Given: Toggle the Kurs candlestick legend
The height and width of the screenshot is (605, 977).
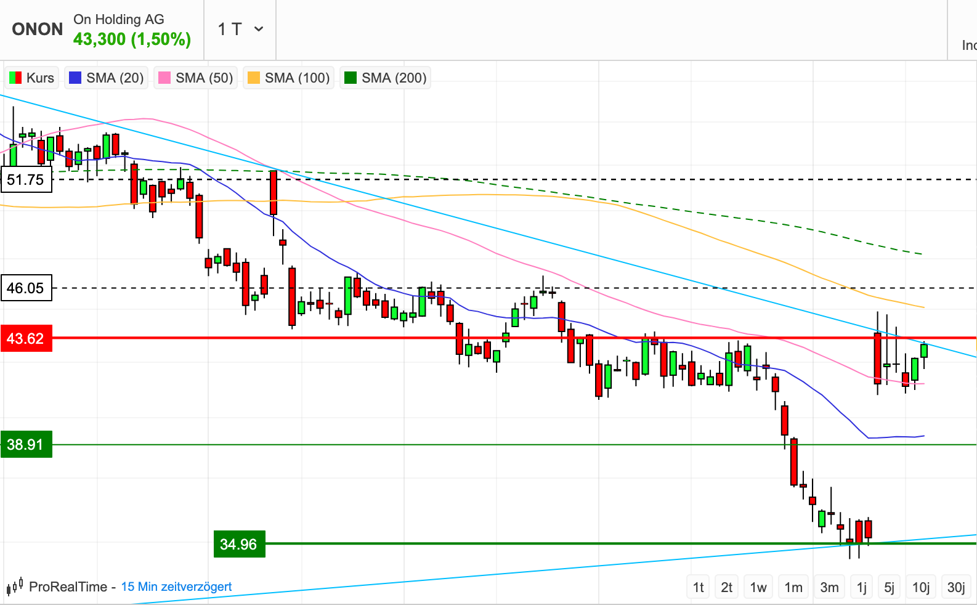Looking at the screenshot, I should [32, 78].
